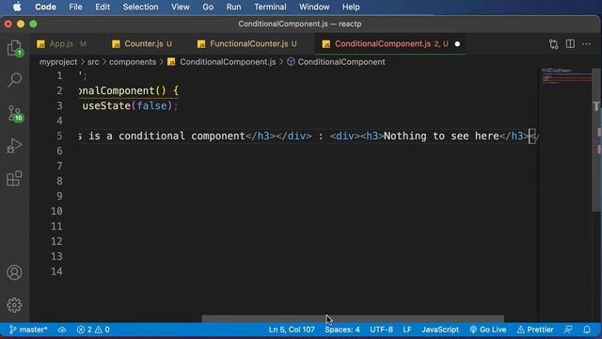Click line number 5 in gutter
Image resolution: width=602 pixels, height=339 pixels.
(59, 136)
